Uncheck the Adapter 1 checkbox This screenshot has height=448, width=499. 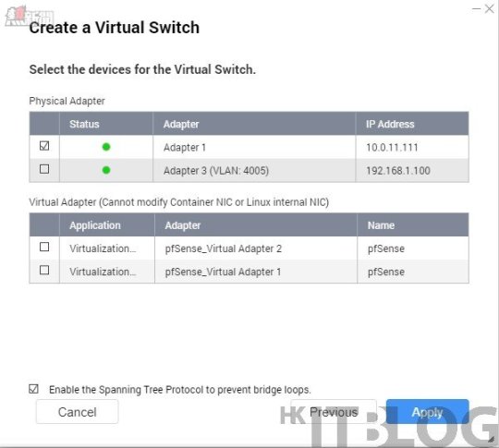[44, 146]
